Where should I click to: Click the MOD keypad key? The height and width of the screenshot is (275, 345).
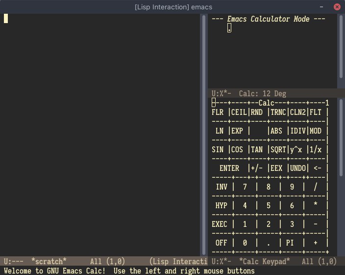tap(315, 131)
